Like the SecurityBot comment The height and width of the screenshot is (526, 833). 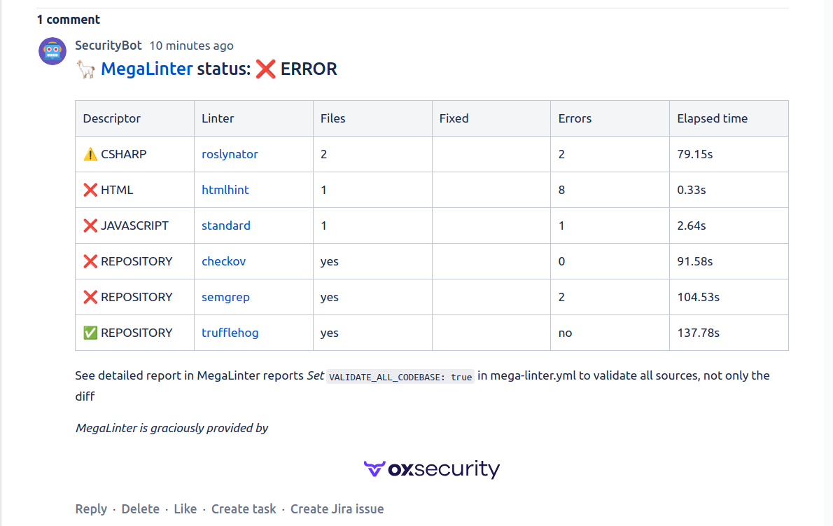185,509
